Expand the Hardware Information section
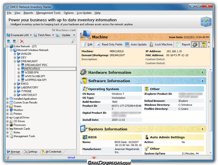Viewport: 218px width, 165px height. click(x=202, y=72)
